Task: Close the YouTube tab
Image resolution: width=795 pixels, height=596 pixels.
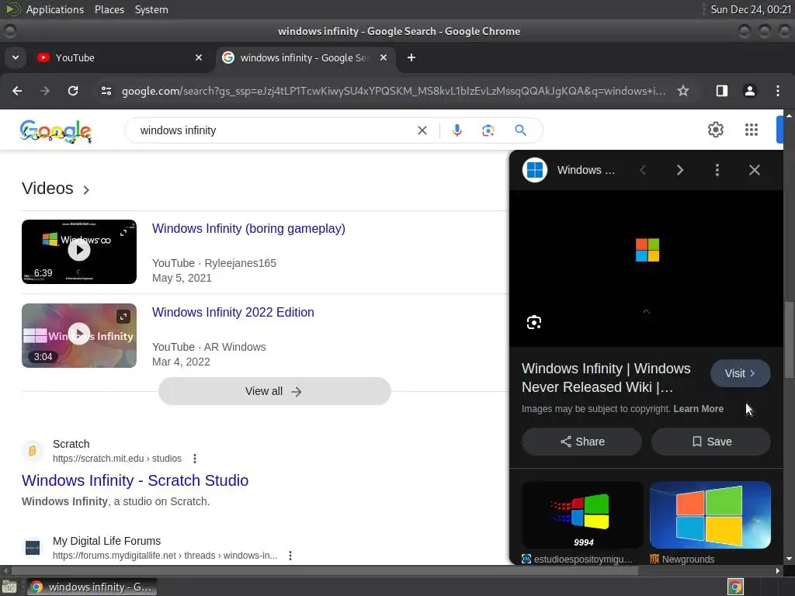Action: (199, 57)
